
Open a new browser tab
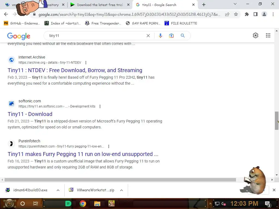204,5
